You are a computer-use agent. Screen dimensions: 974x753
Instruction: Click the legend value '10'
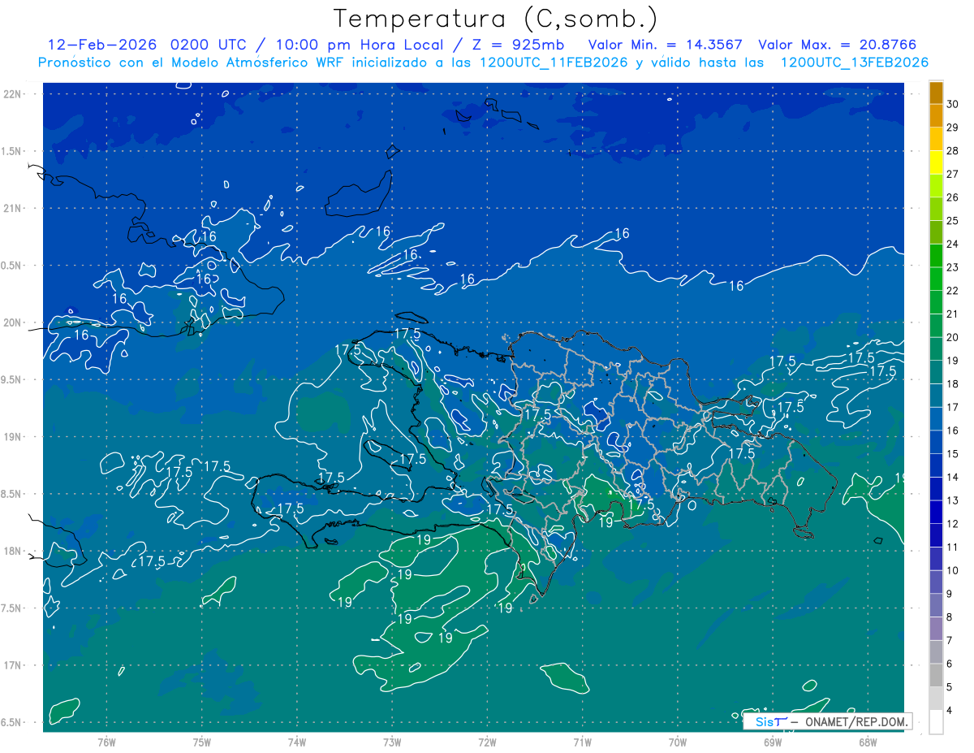[x=953, y=570]
